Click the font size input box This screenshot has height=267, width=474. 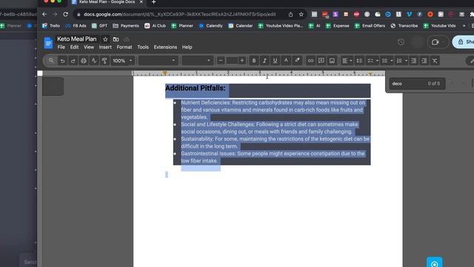click(x=232, y=61)
